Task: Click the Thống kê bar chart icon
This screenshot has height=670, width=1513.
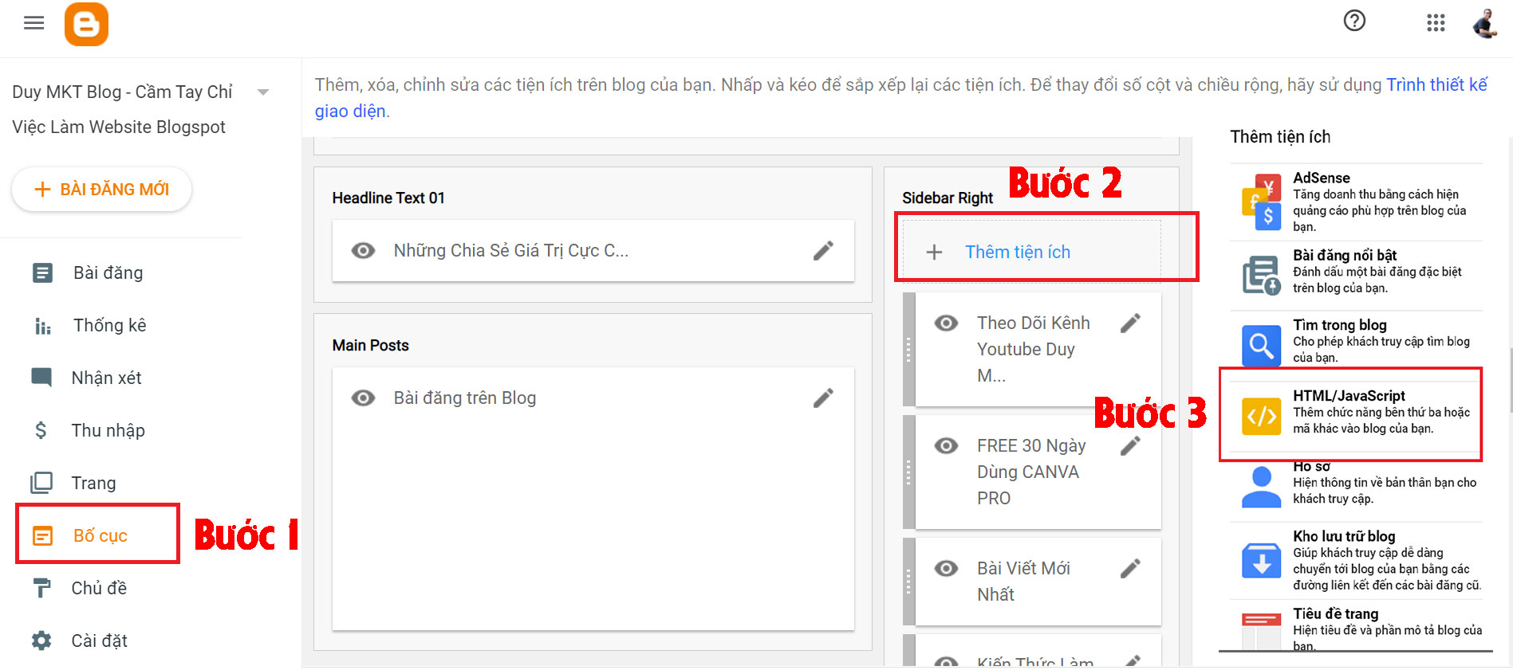Action: pos(42,326)
